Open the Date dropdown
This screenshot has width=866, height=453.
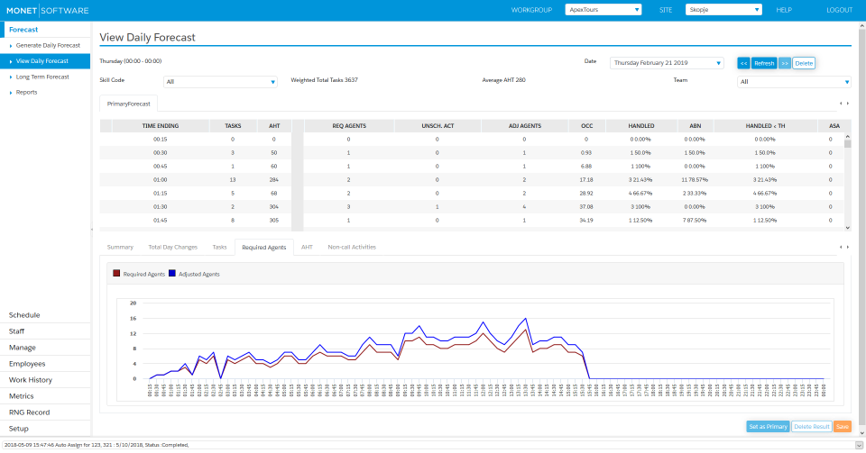coord(667,63)
